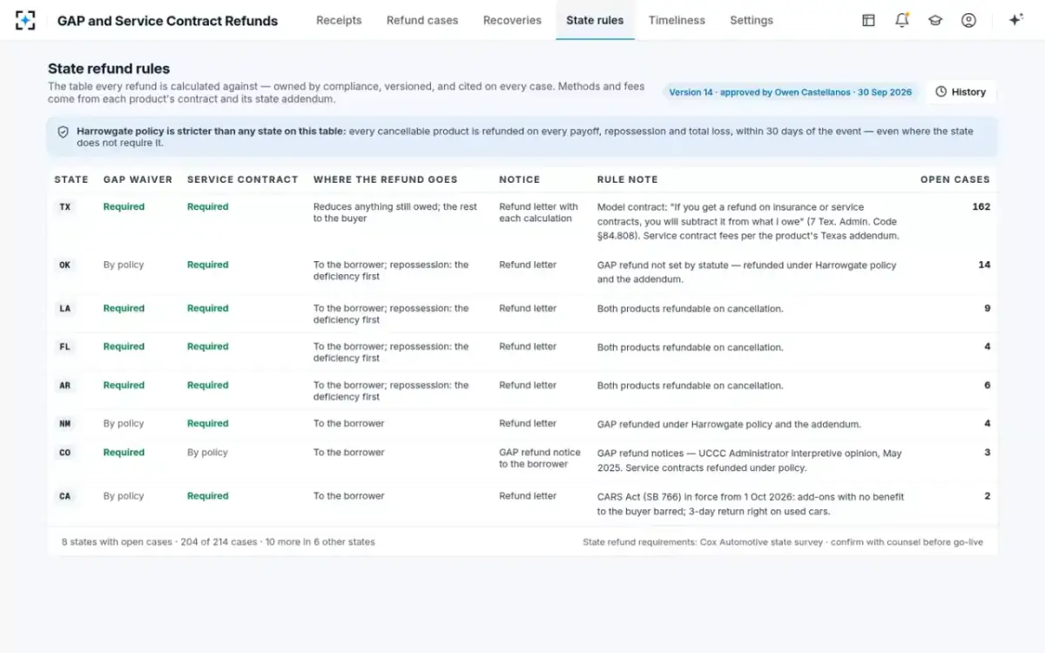Select the State rules tab

click(595, 20)
